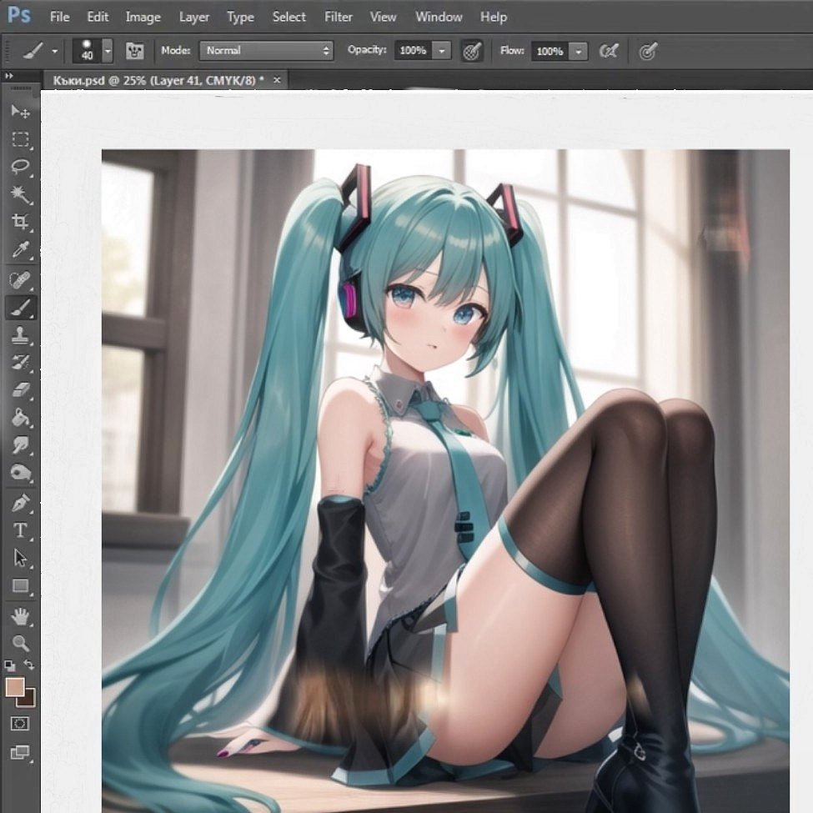Open foreground color picker swatch
813x813 pixels.
(x=14, y=688)
